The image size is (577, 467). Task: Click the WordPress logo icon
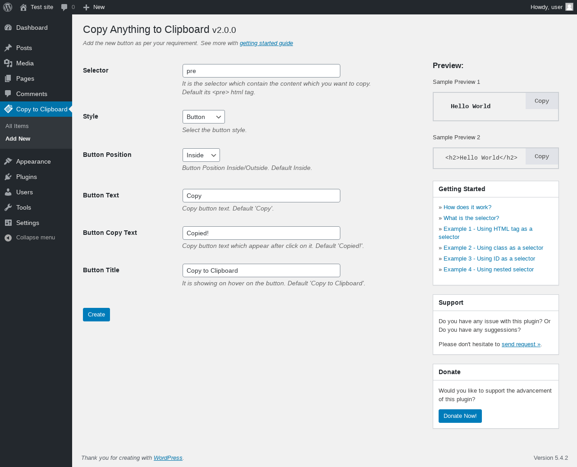8,7
